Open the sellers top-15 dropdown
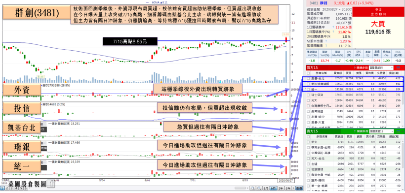This screenshot has width=405, height=193. 381,131
